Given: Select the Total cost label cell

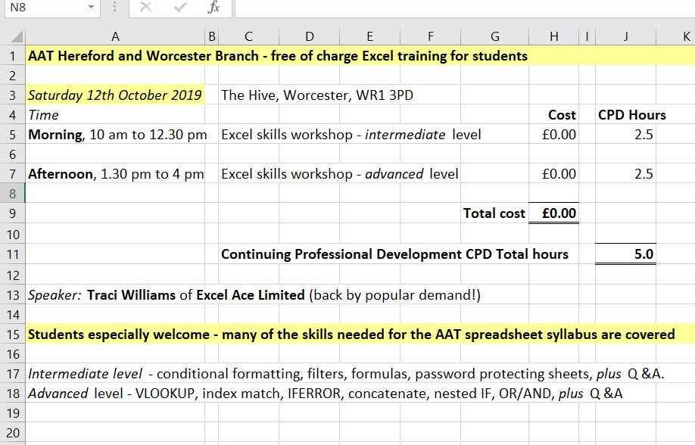Looking at the screenshot, I should 494,213.
